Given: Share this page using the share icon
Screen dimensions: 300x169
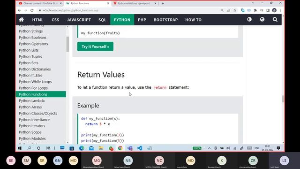Looking at the screenshot, I should click(228, 10).
